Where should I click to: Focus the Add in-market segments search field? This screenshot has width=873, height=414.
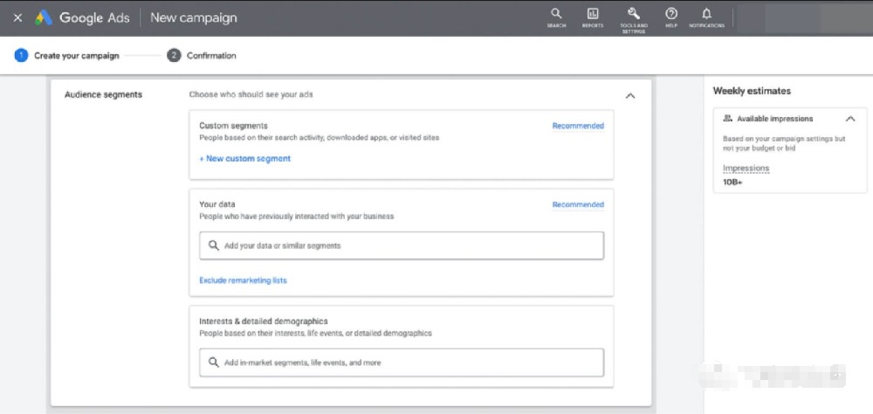click(402, 362)
